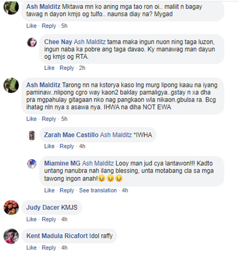Open Kent Madula Ricafort's avatar

coord(11,236)
